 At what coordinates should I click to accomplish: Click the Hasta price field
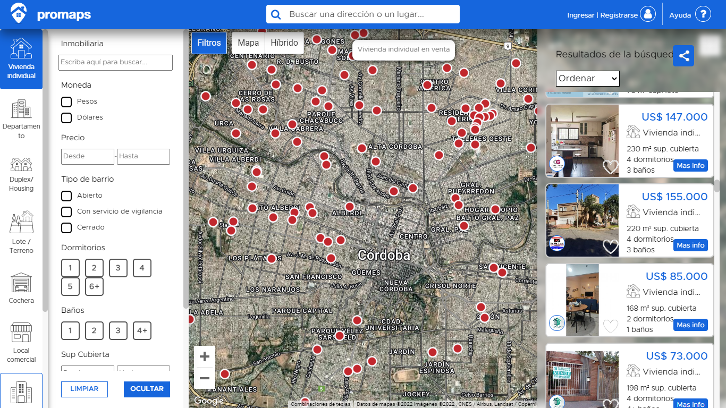pyautogui.click(x=143, y=156)
